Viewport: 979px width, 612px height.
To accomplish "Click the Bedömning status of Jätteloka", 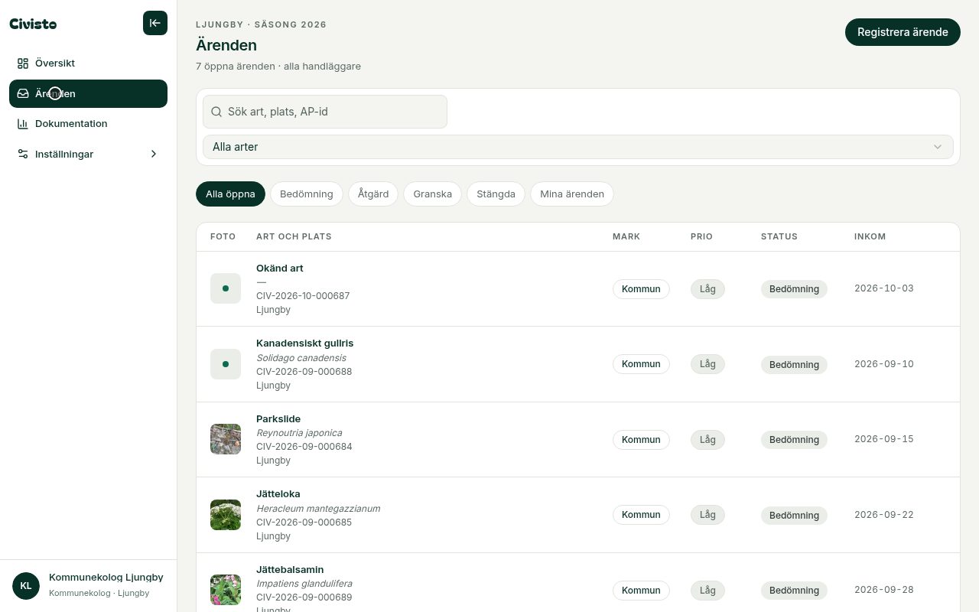I will tap(794, 516).
